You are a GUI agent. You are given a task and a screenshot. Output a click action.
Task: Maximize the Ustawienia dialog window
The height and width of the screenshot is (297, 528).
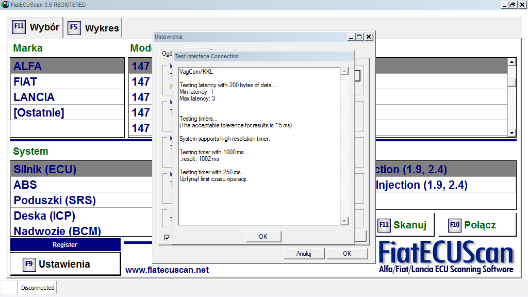tap(359, 37)
